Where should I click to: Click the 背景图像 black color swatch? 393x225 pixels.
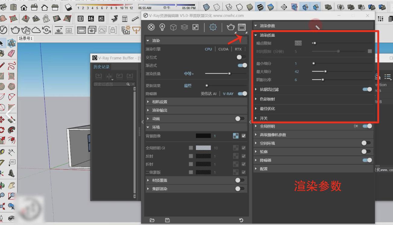(x=203, y=136)
